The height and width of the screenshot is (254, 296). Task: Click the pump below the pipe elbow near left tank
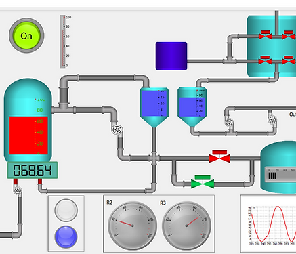117,130
